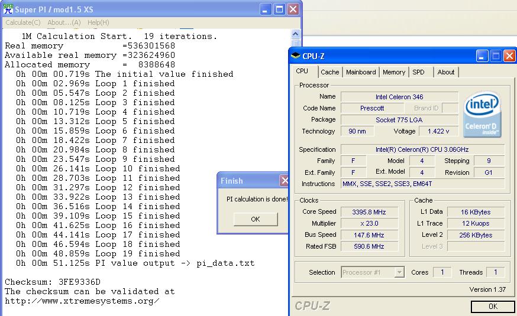Click the Super PI scrollbar up arrow
Viewport: 517px width, 316px height.
296,34
